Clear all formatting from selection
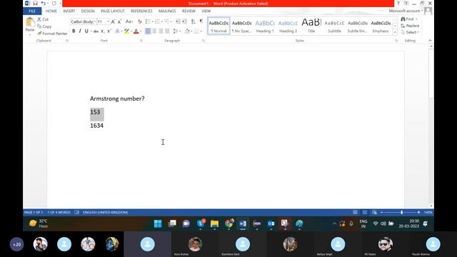The height and width of the screenshot is (257, 457). (x=140, y=21)
